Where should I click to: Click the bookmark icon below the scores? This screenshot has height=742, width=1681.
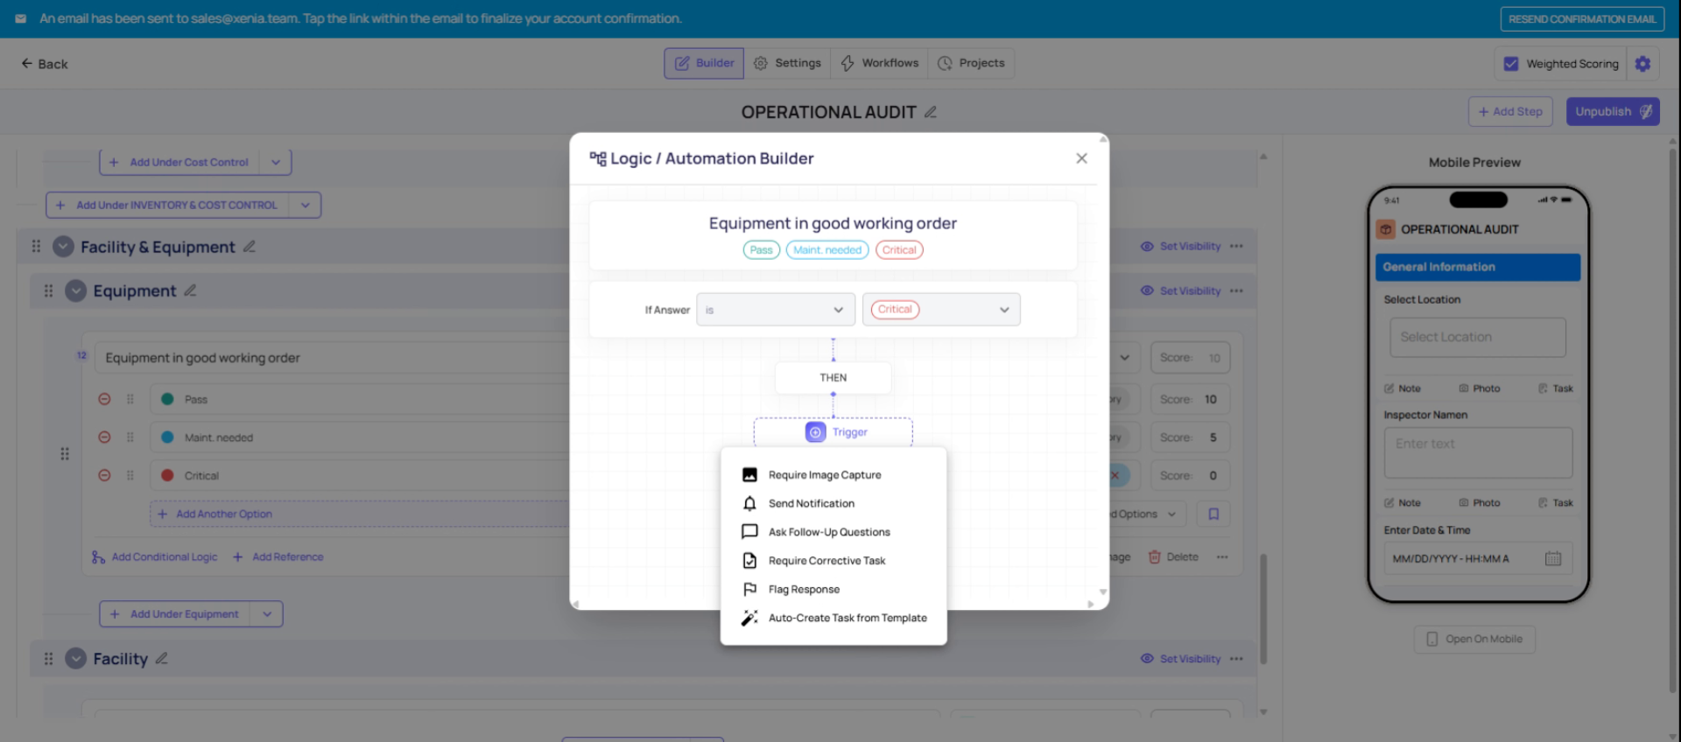click(1213, 514)
